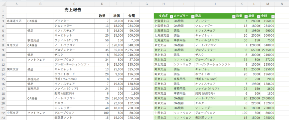The image size is (289, 120).
Task: Click the プレゼンテーションソフト cell in column C
Action: pos(74,64)
